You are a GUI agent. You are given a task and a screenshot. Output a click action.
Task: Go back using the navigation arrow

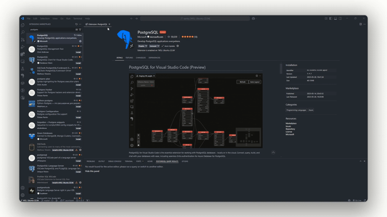point(132,18)
